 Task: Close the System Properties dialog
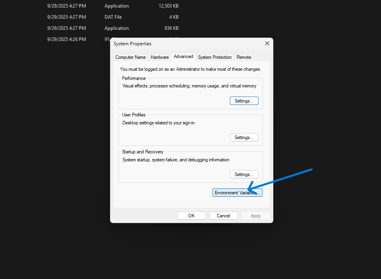[x=267, y=43]
